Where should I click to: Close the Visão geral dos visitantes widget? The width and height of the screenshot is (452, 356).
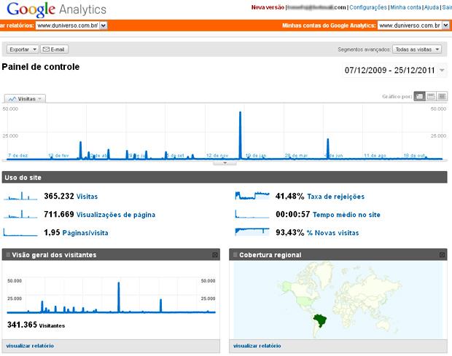pos(215,255)
